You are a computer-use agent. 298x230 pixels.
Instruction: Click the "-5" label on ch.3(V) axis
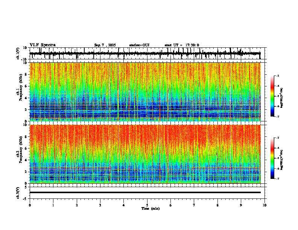[25, 199]
